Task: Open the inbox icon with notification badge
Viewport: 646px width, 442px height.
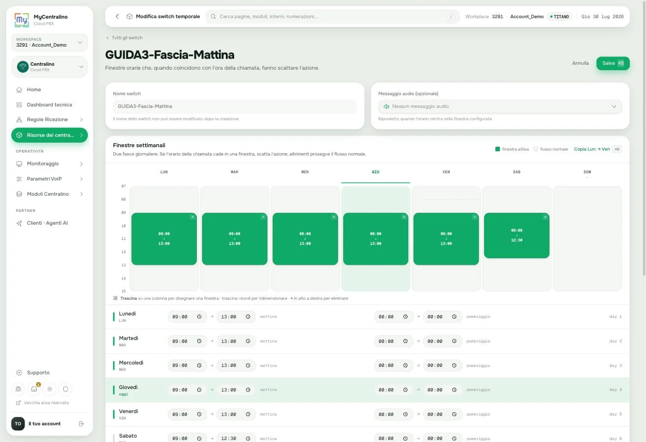Action: pos(34,389)
